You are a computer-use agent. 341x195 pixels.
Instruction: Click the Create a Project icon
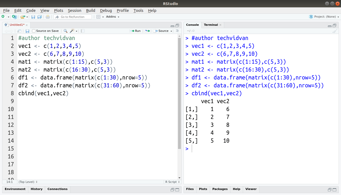14,17
